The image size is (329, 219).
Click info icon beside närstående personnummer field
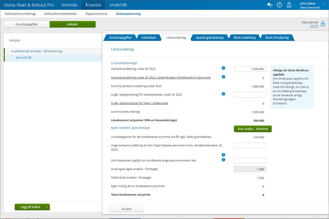(x=223, y=160)
